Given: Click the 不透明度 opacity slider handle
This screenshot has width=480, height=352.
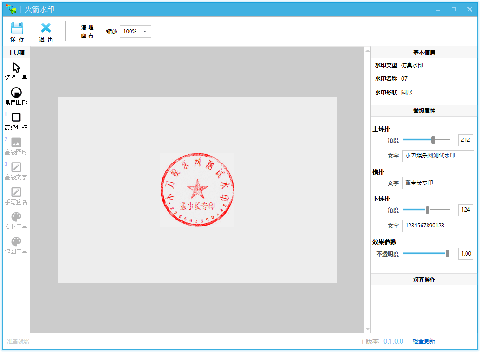Looking at the screenshot, I should click(448, 253).
